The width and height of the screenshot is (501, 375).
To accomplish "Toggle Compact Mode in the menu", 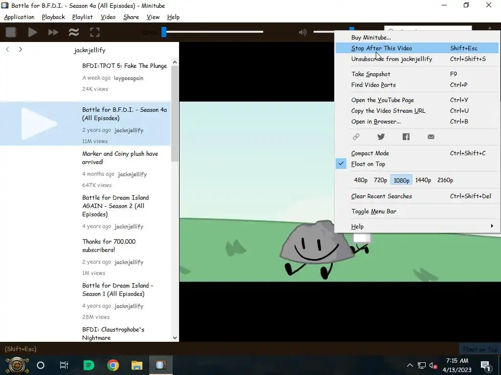I will tap(417, 153).
